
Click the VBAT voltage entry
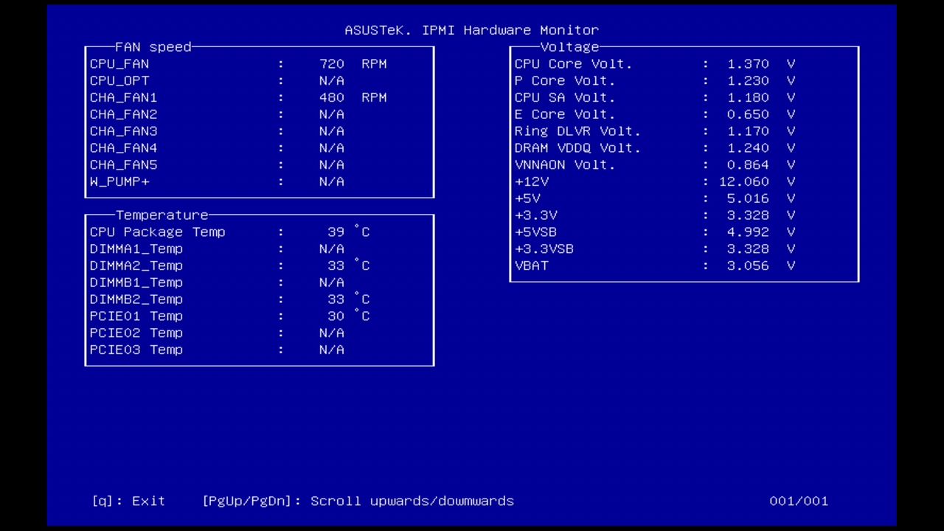pyautogui.click(x=532, y=265)
